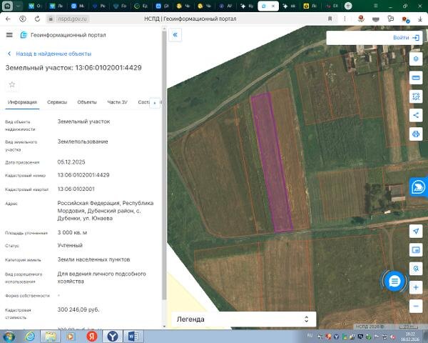Open Microsoft Word from the taskbar

133,337
